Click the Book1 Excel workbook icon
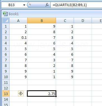Screen dimensions: 102x106 (x=5, y=14)
